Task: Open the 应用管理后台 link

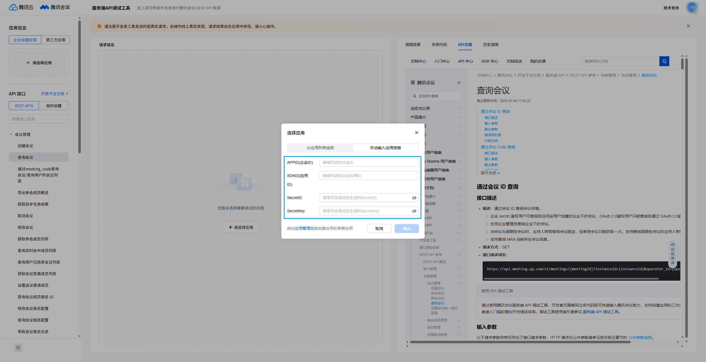Action: (x=306, y=228)
